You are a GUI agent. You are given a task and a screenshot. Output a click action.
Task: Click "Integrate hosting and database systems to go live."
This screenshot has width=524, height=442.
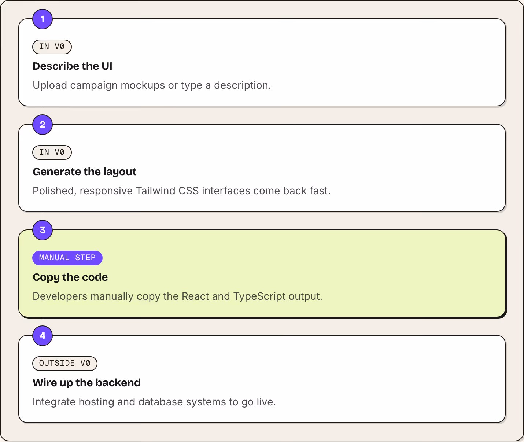click(x=154, y=402)
